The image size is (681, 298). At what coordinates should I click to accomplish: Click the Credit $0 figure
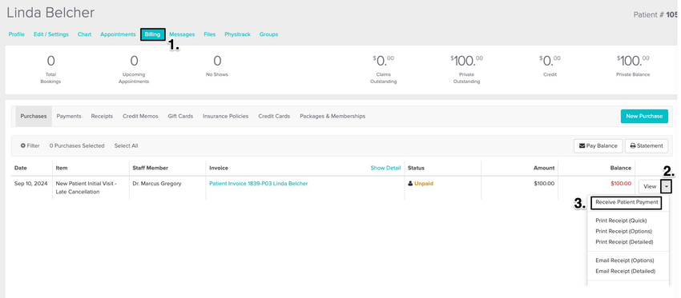tap(550, 61)
